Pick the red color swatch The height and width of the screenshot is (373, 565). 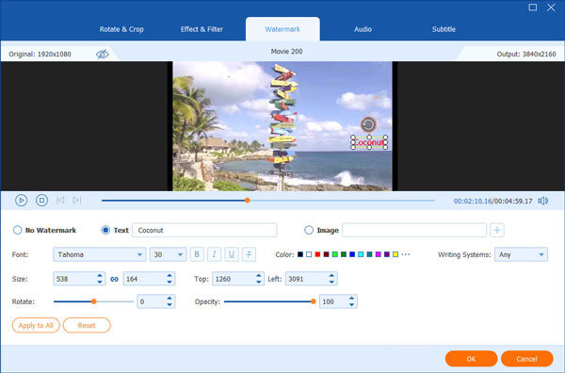click(317, 254)
